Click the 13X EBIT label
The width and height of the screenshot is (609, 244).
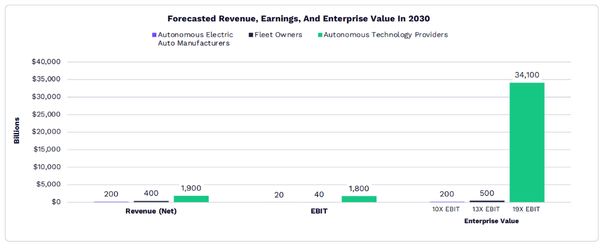[487, 210]
